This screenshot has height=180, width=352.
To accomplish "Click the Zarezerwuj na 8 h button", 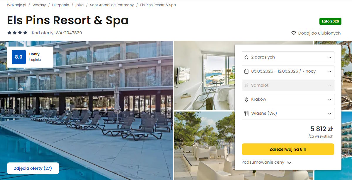I will (288, 149).
